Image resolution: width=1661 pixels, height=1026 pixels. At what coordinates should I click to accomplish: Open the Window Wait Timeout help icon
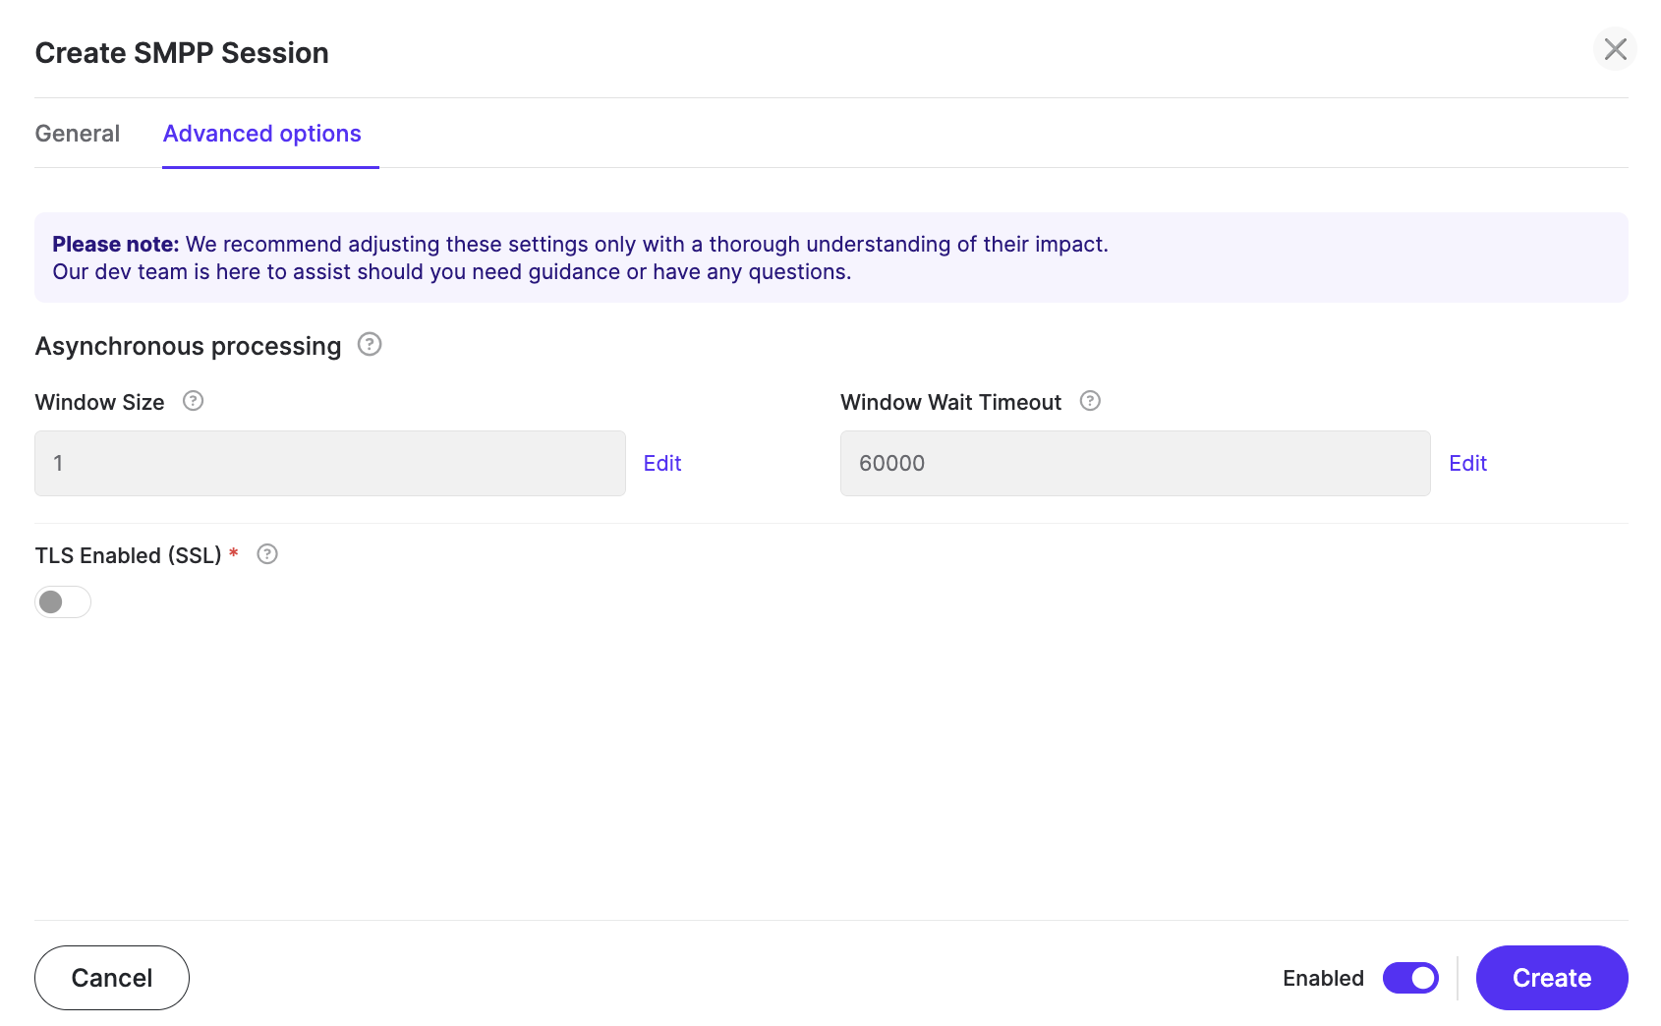1090,401
